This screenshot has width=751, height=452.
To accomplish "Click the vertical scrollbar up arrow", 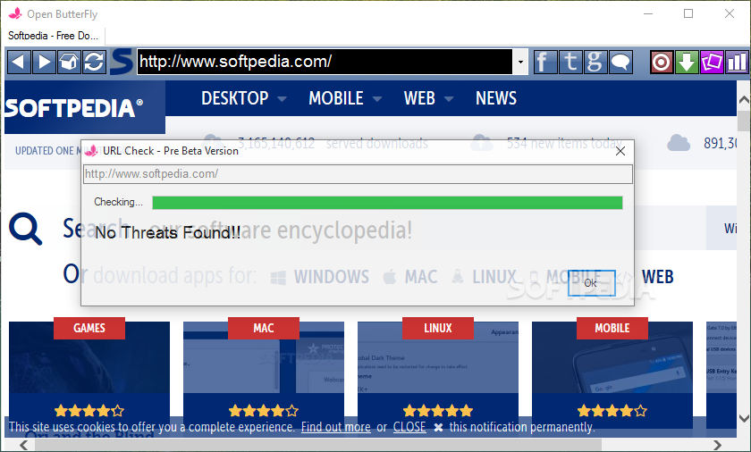I will point(744,99).
